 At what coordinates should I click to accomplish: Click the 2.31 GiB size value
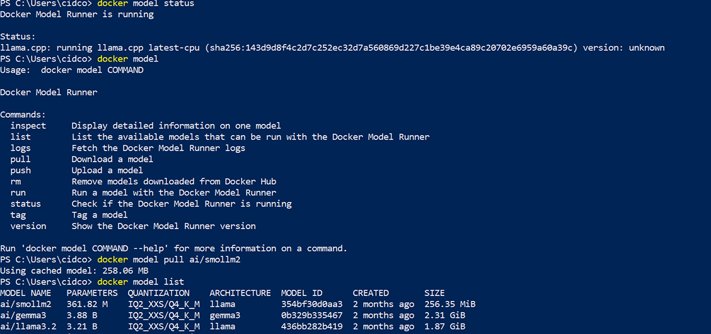click(444, 315)
